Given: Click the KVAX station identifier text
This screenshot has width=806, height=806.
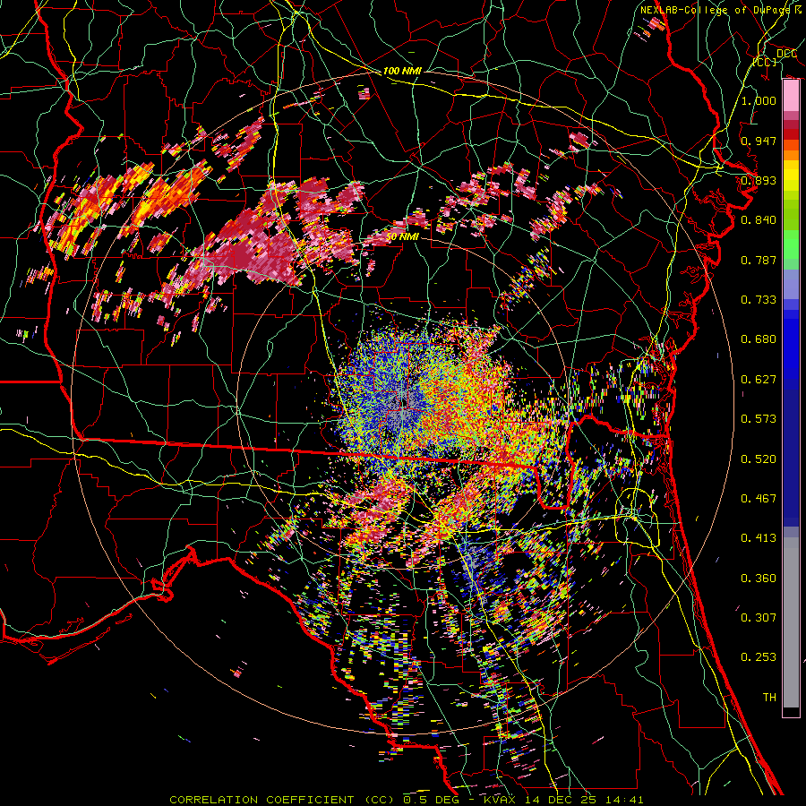Looking at the screenshot, I should point(500,800).
